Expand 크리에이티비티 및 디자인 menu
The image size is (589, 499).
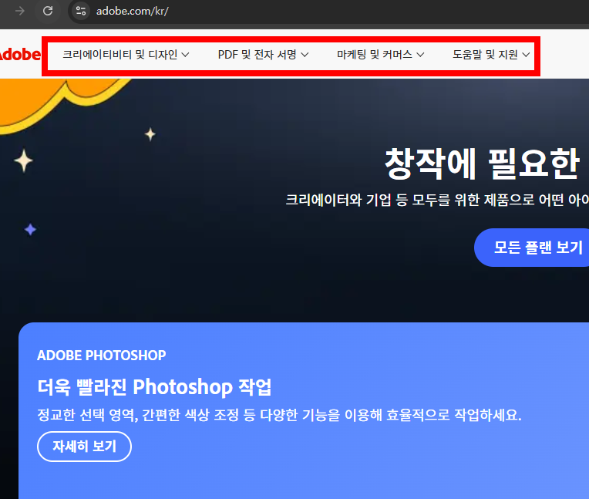tap(126, 55)
